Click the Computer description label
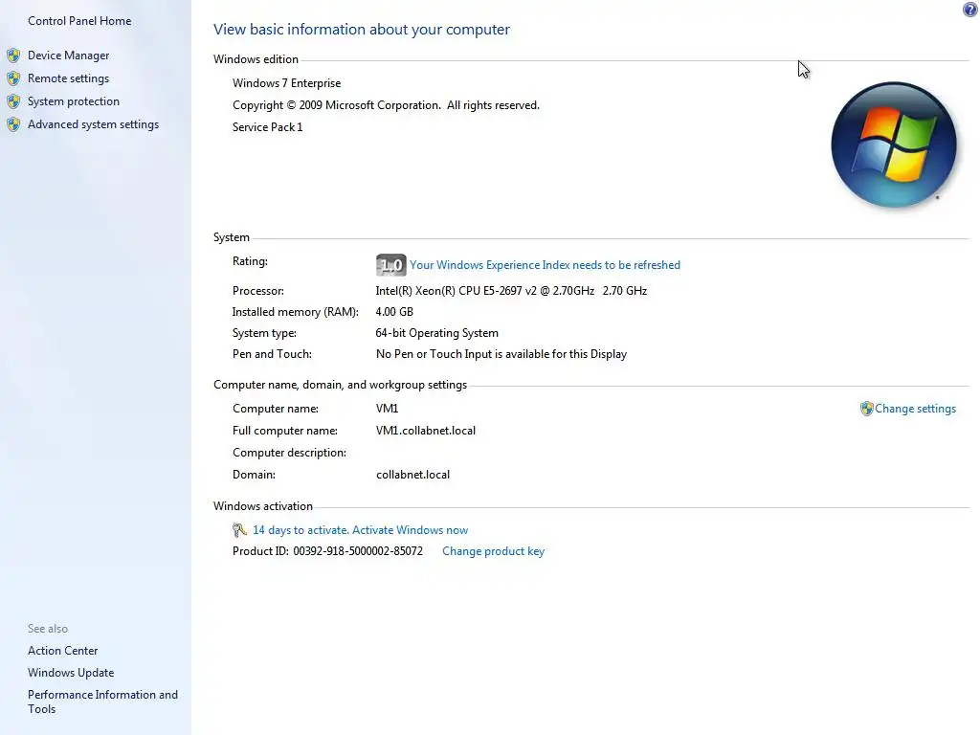Viewport: 980px width, 735px height. [x=289, y=453]
